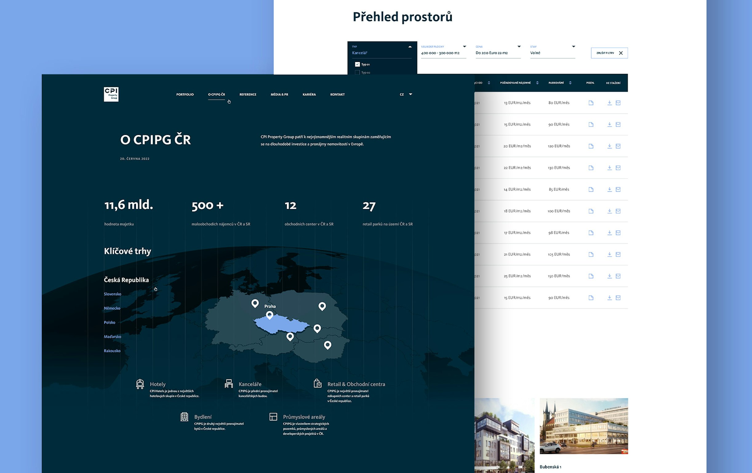Image resolution: width=752 pixels, height=473 pixels.
Task: Open O CPIPG ČR menu item
Action: tap(216, 95)
